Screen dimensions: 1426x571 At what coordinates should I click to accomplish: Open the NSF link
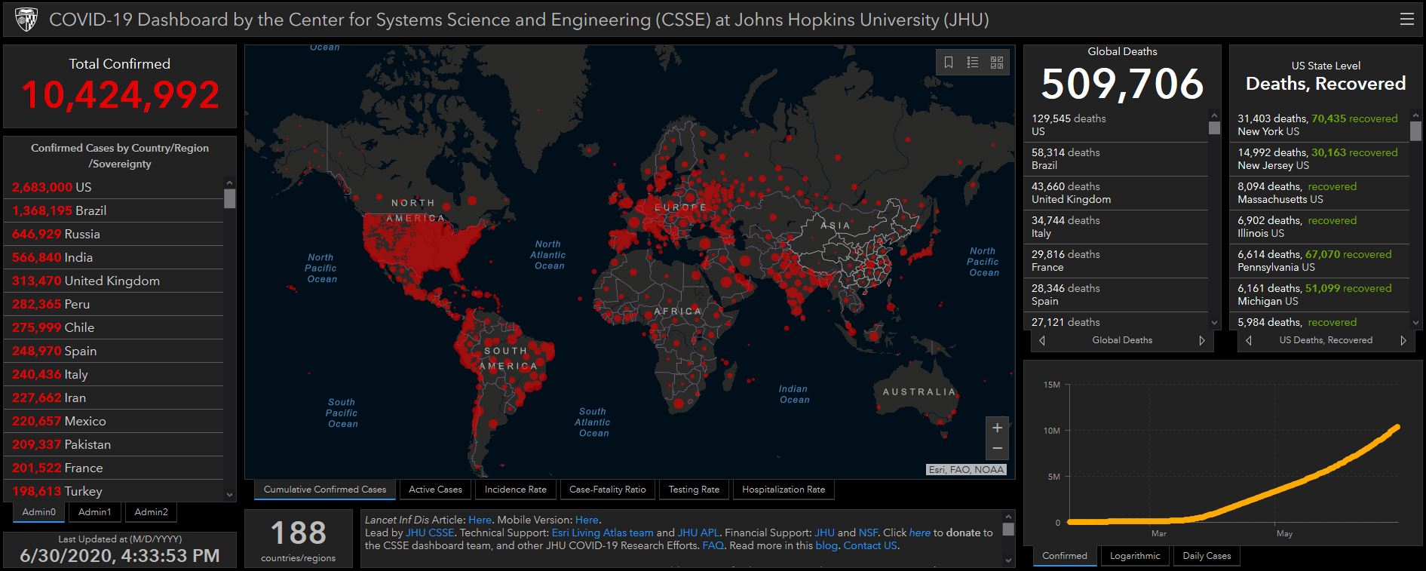point(868,533)
